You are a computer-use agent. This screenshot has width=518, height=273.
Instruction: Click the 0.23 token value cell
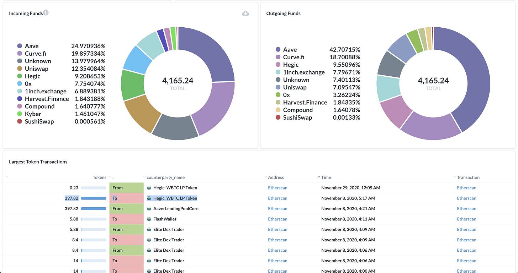point(74,188)
